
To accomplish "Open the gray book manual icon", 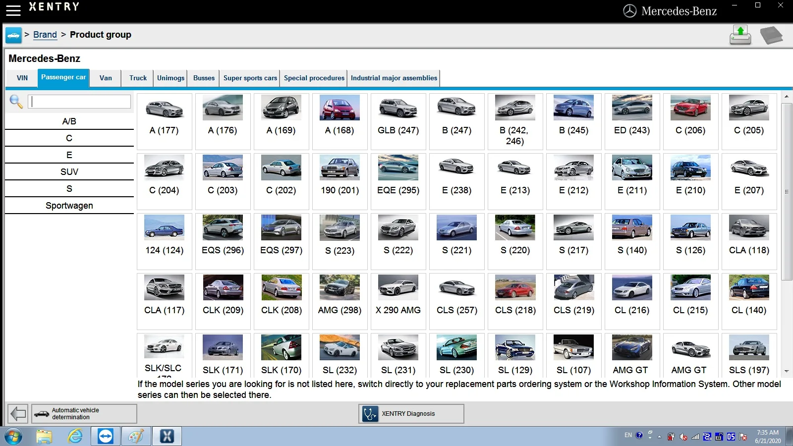I will click(771, 35).
